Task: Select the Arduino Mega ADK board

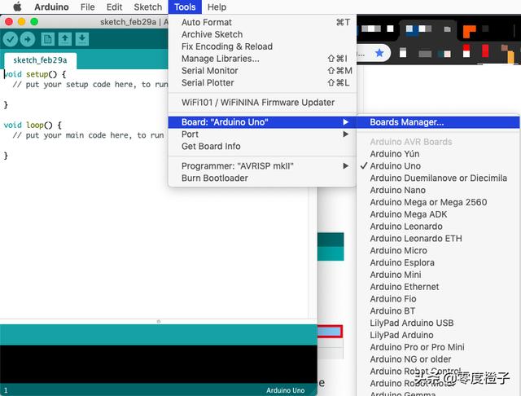Action: click(438, 214)
